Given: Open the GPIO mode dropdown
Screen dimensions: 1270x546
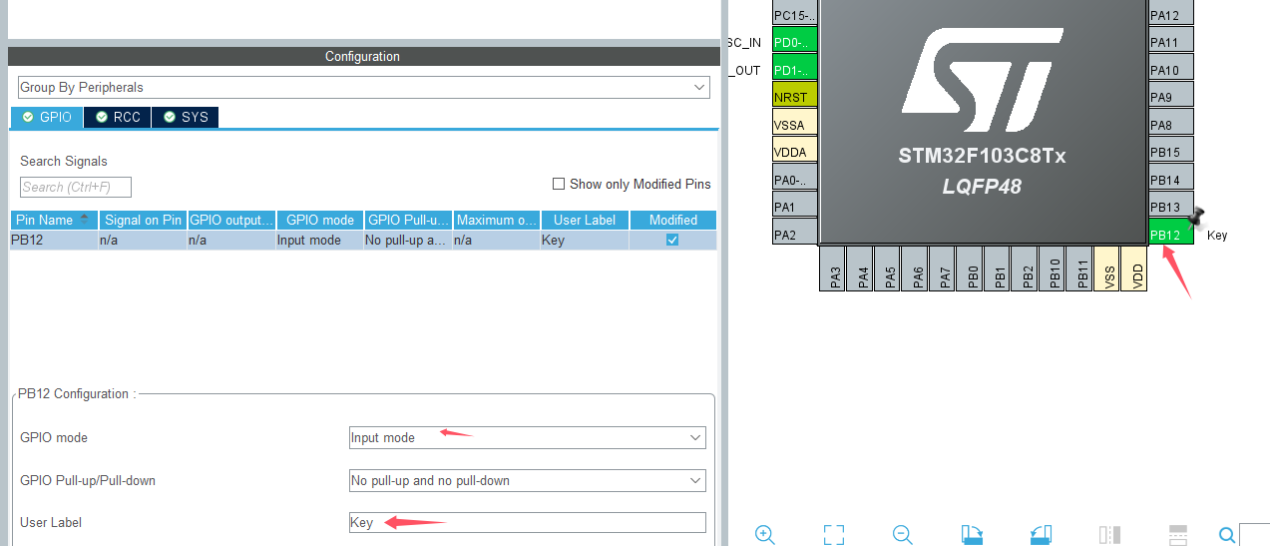Looking at the screenshot, I should [x=527, y=437].
